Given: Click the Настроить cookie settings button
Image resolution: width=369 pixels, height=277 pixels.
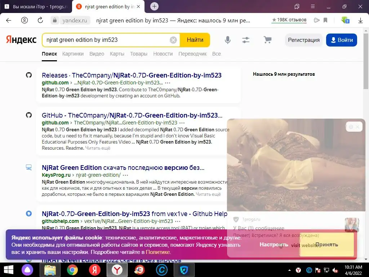Looking at the screenshot, I should pyautogui.click(x=274, y=245).
